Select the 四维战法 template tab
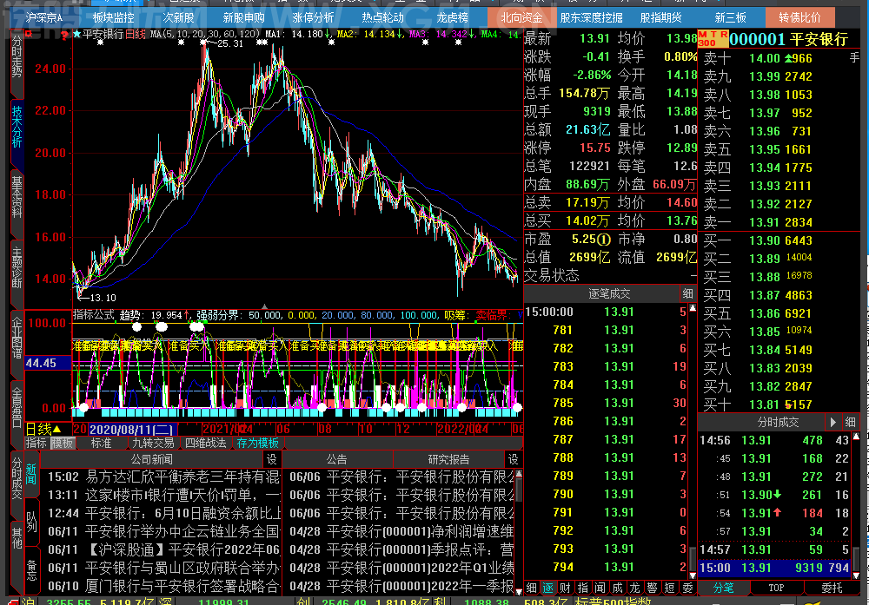The height and width of the screenshot is (605, 869). click(206, 443)
